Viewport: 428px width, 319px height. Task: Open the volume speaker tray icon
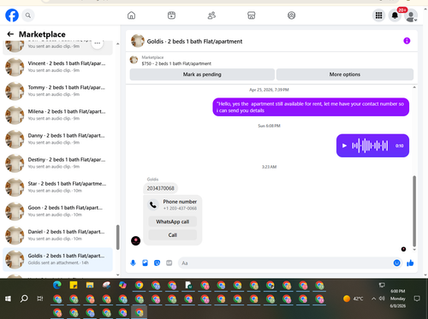tap(382, 298)
